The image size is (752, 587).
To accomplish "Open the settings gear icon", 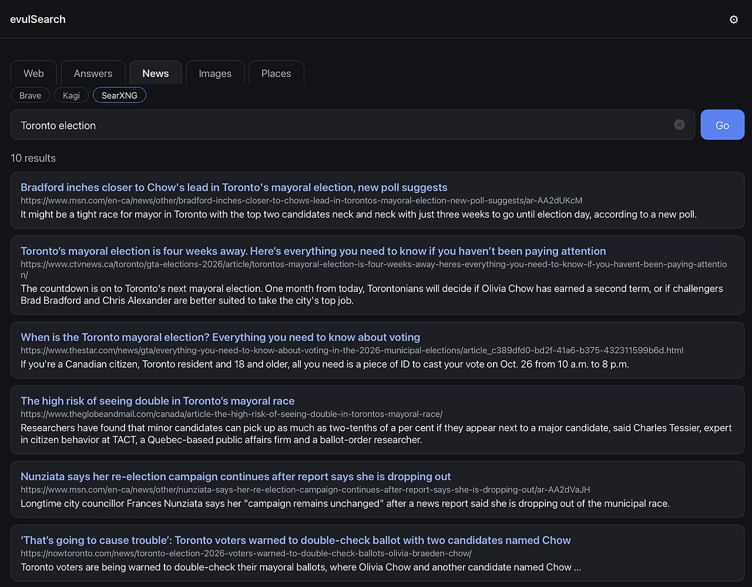I will pos(734,19).
